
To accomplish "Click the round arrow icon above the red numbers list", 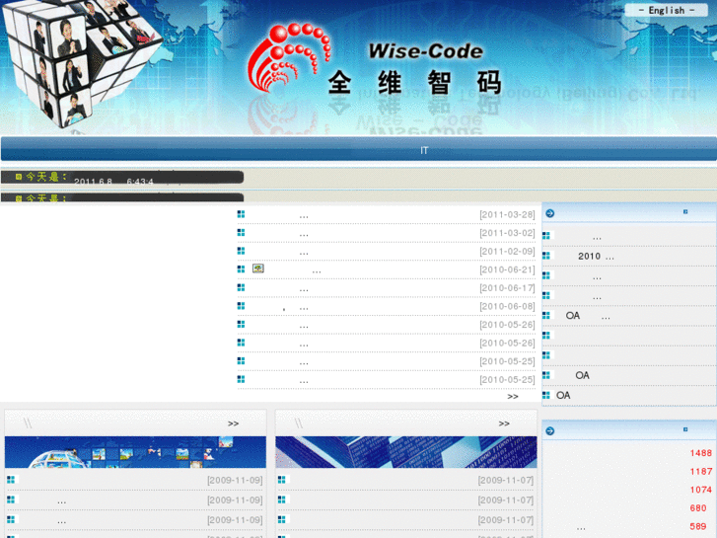I will (550, 430).
